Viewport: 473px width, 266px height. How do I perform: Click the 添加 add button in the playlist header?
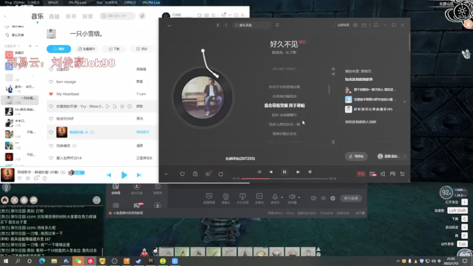click(142, 49)
